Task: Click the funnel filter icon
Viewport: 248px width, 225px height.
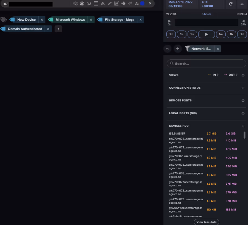Action: 187,49
